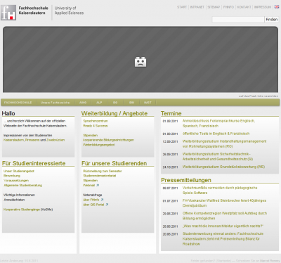
Task: Click the external arrow icon next to über QIS-Portal
Action: [107, 205]
